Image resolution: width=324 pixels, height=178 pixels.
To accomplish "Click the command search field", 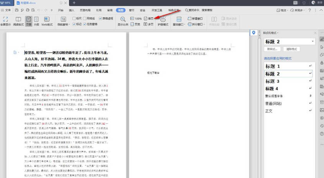I will click(199, 10).
